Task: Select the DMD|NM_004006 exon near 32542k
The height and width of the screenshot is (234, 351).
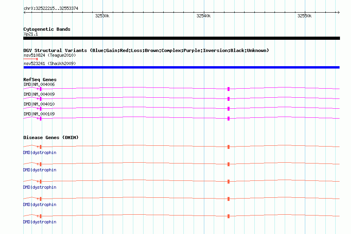Action: pos(229,89)
